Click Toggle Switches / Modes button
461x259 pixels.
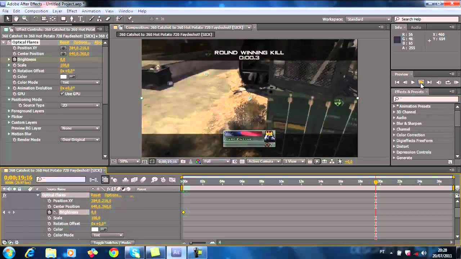tap(112, 243)
